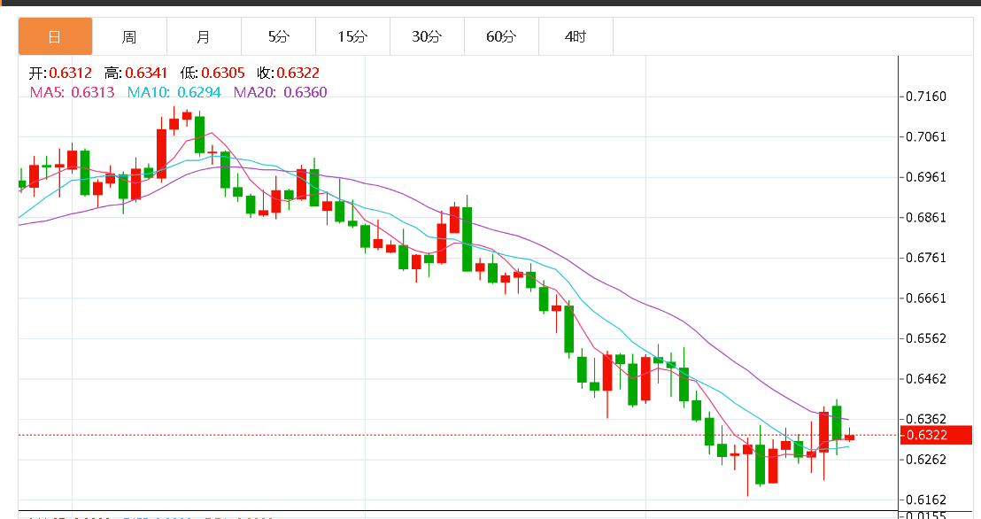The image size is (981, 519).
Task: Click the 0.6162 price axis label
Action: [x=926, y=500]
